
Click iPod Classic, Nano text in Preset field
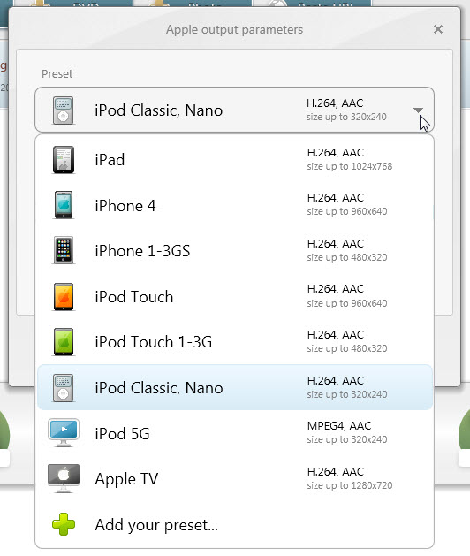point(159,110)
